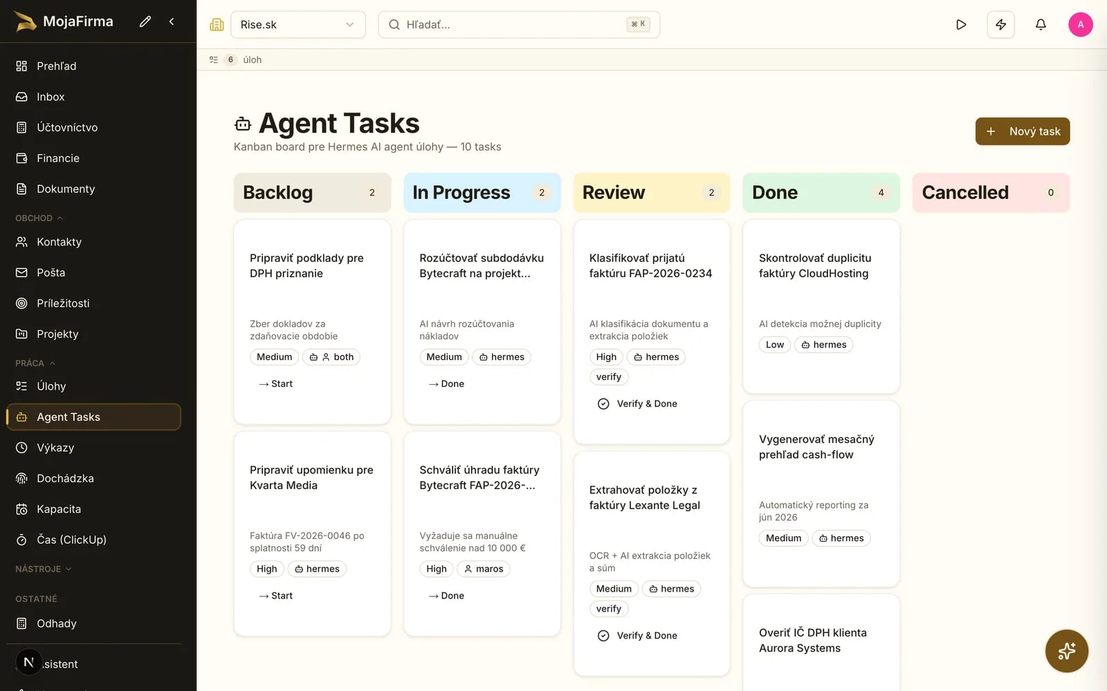The image size is (1107, 691).
Task: Open the AI sparkle assistant floating button
Action: [1066, 651]
